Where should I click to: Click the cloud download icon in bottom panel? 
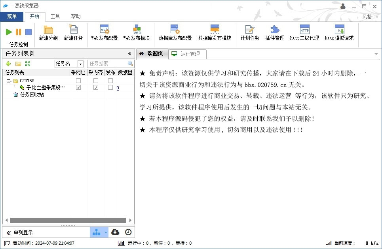(x=115, y=232)
